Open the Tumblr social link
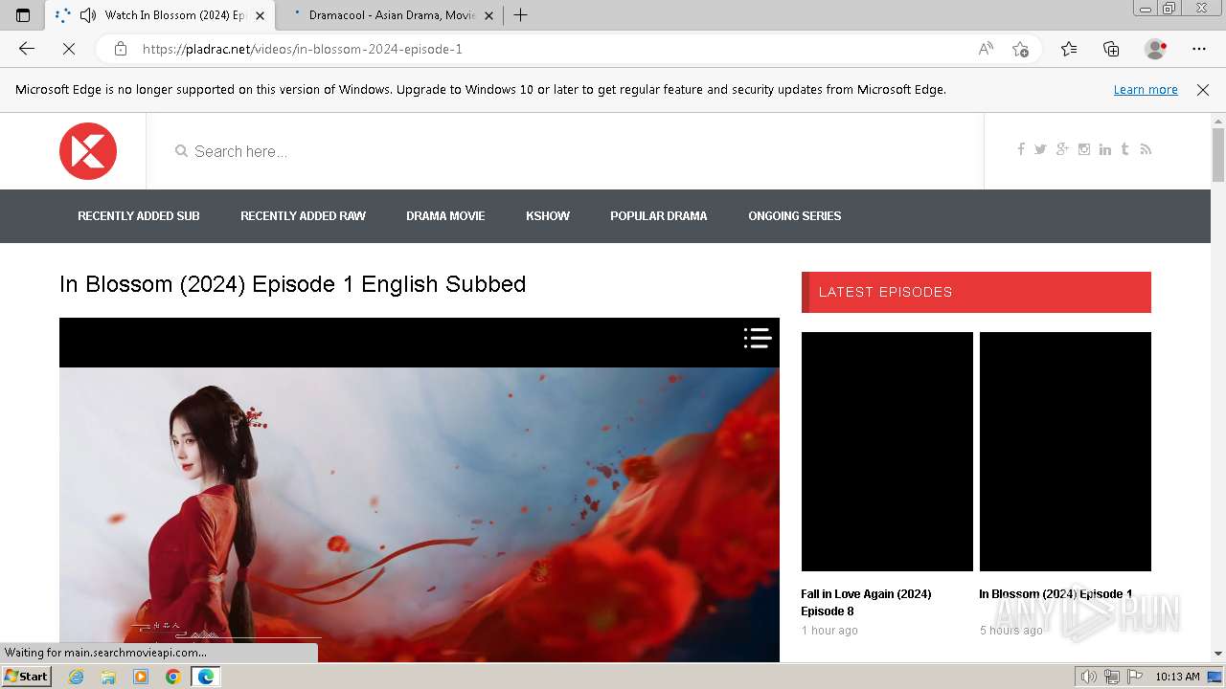The width and height of the screenshot is (1226, 689). coord(1125,149)
